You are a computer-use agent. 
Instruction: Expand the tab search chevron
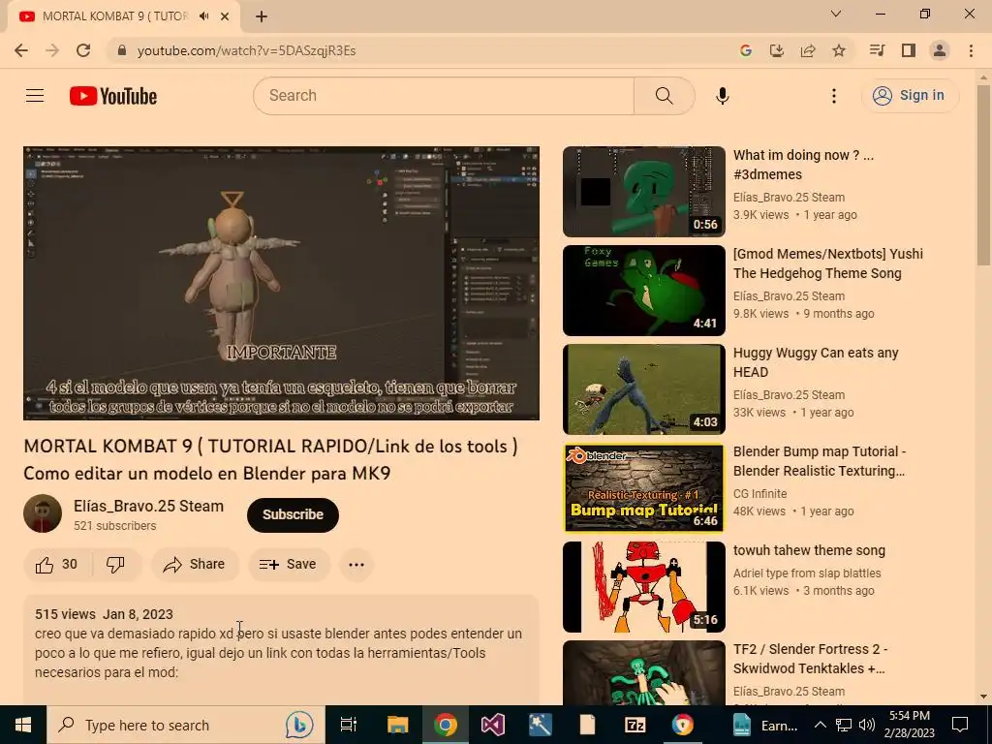(836, 14)
